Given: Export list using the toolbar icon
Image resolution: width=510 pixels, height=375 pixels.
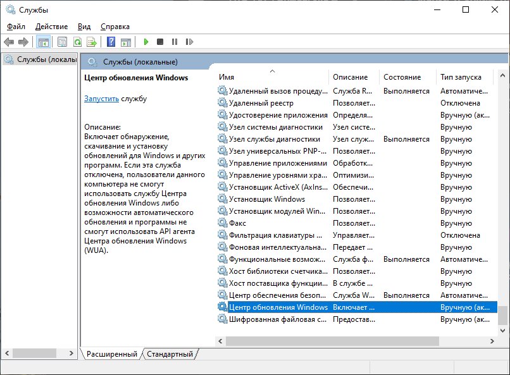Looking at the screenshot, I should (92, 42).
